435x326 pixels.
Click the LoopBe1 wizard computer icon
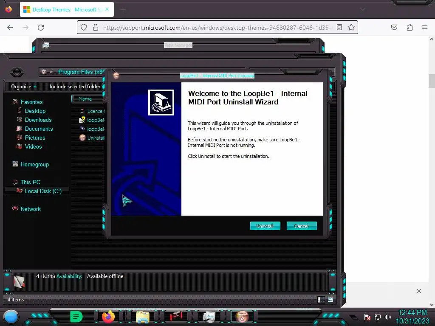click(161, 102)
